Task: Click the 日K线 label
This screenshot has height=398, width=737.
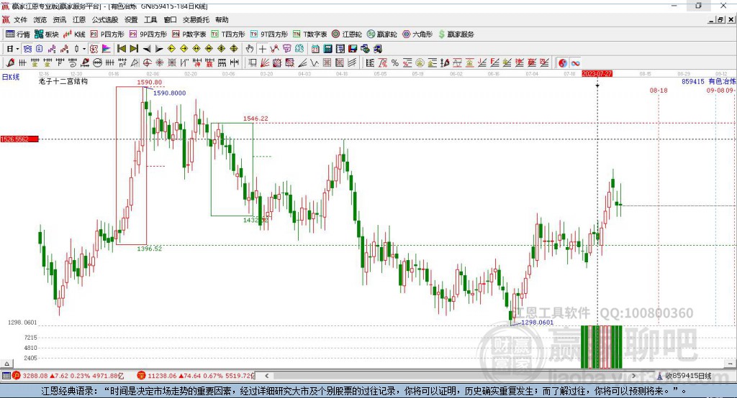Action: point(11,77)
